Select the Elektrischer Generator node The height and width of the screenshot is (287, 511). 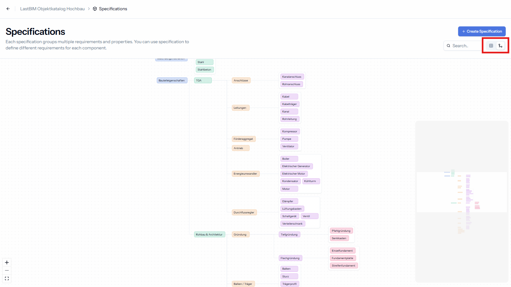tap(297, 166)
